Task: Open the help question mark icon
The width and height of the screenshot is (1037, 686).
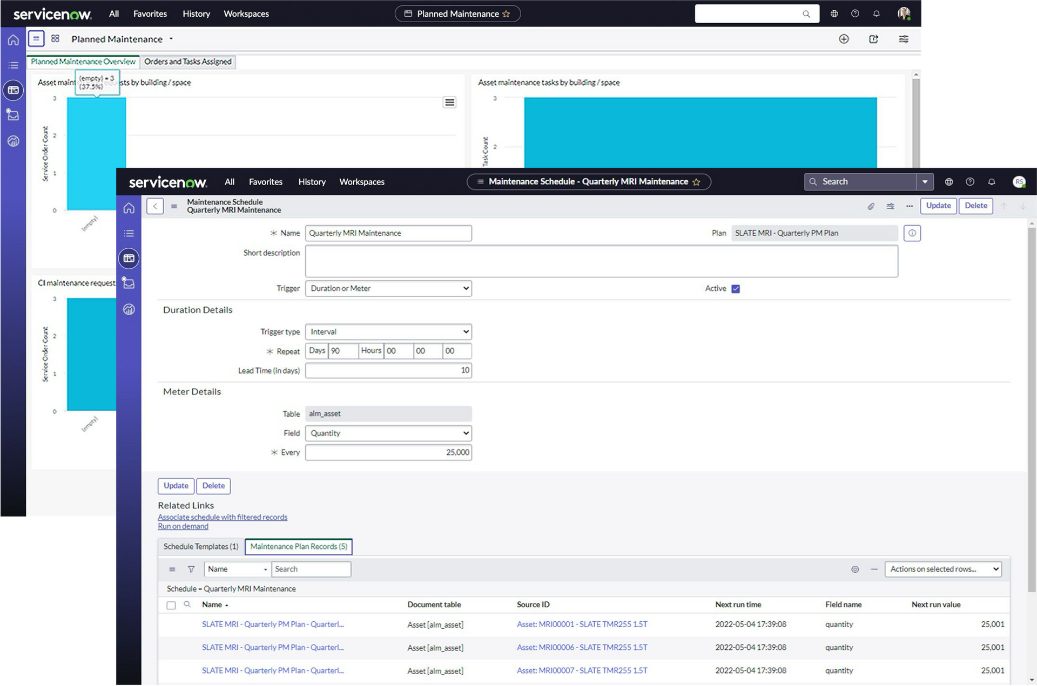Action: tap(970, 182)
